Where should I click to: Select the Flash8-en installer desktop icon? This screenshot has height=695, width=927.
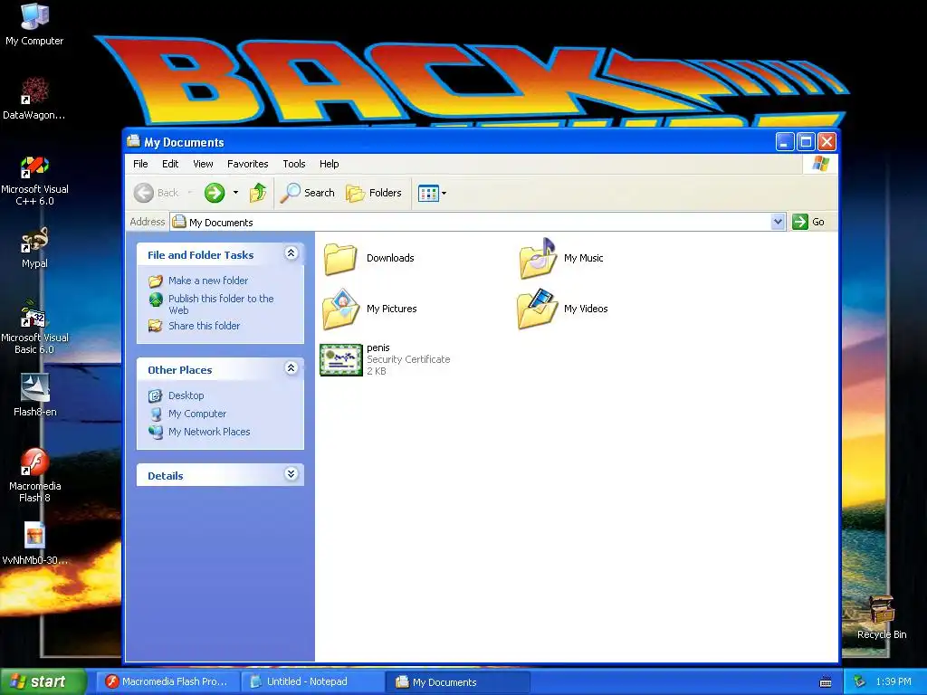[34, 395]
